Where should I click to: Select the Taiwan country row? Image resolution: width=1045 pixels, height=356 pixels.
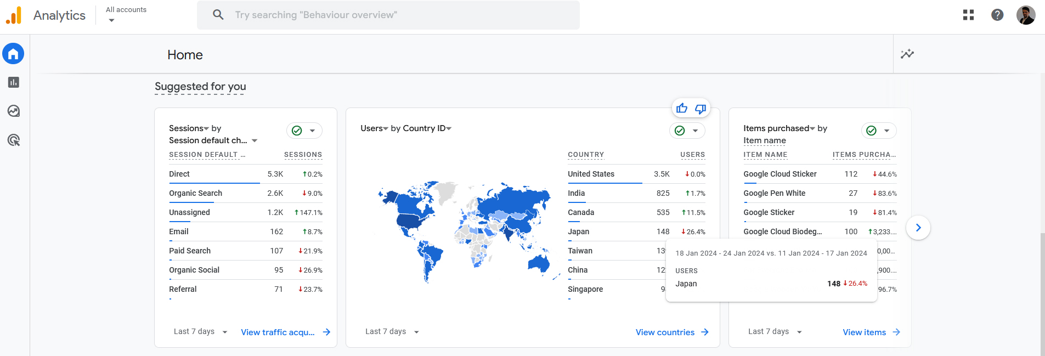617,251
